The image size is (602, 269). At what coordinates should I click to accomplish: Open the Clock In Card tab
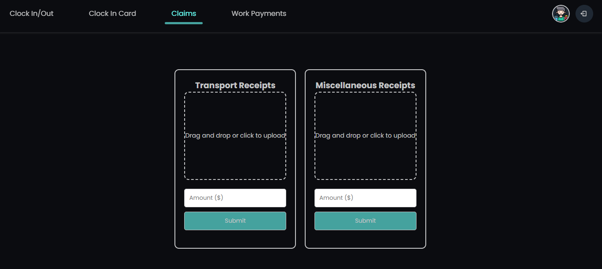point(112,13)
